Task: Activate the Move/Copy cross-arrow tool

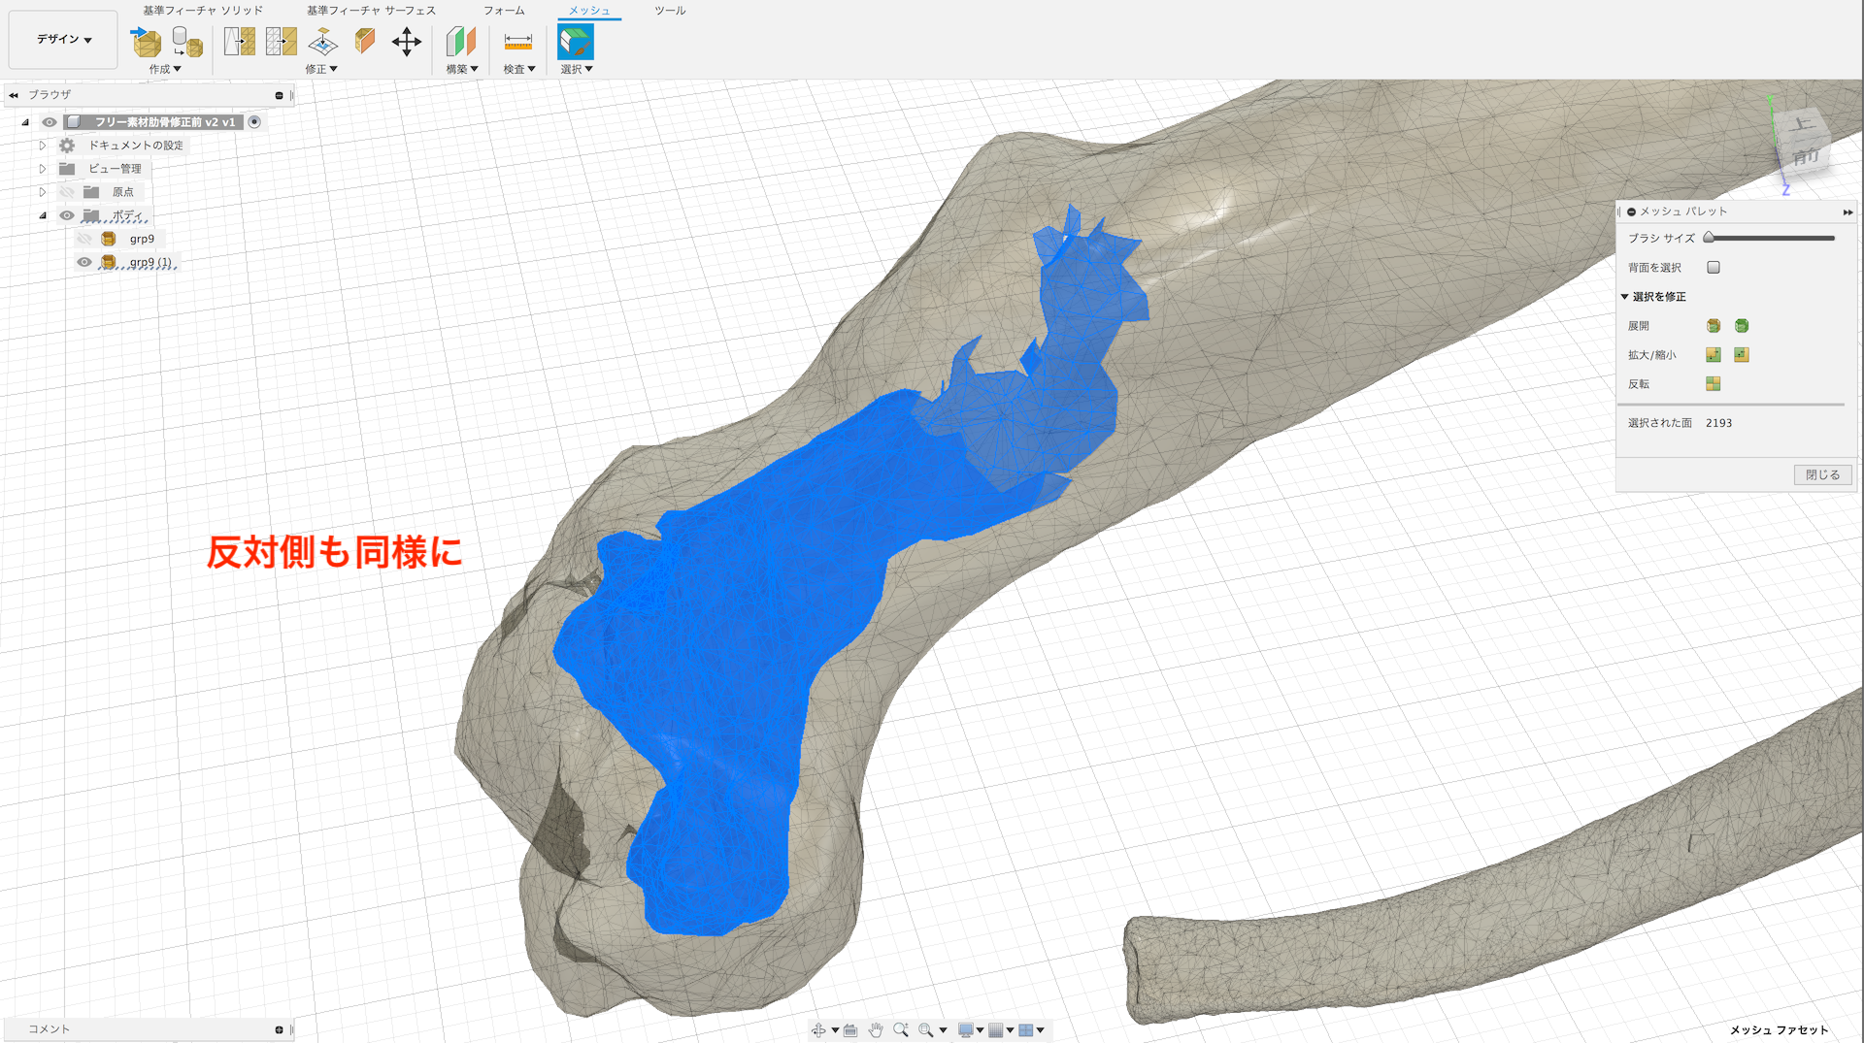Action: tap(407, 42)
